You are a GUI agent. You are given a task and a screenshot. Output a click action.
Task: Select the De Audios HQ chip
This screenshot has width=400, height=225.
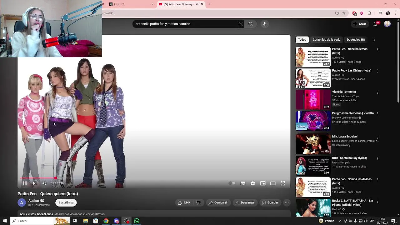coord(356,40)
